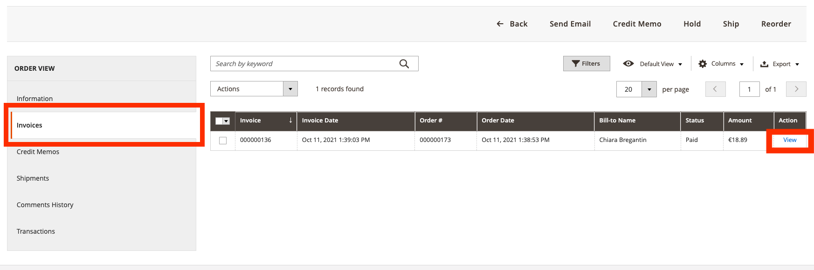The height and width of the screenshot is (270, 814).
Task: Open the Comments History tab
Action: (x=45, y=205)
